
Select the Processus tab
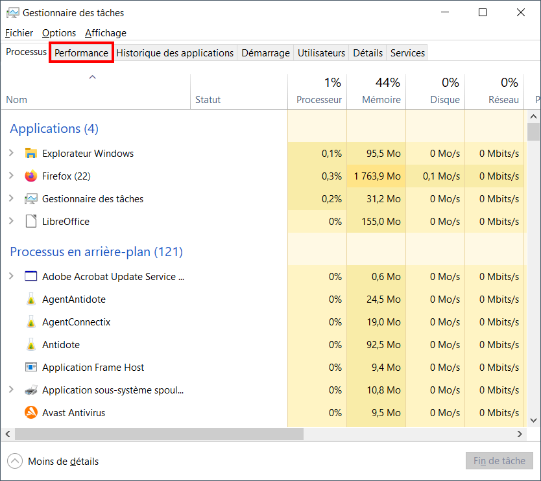point(26,52)
